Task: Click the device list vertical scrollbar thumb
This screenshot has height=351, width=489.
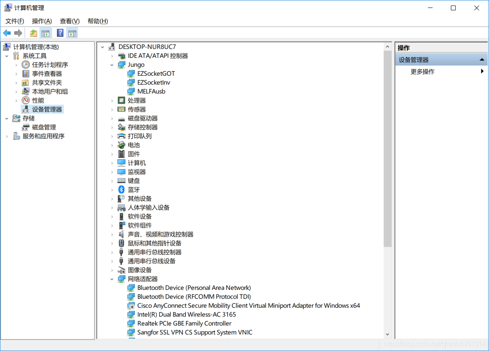Action: pyautogui.click(x=387, y=149)
